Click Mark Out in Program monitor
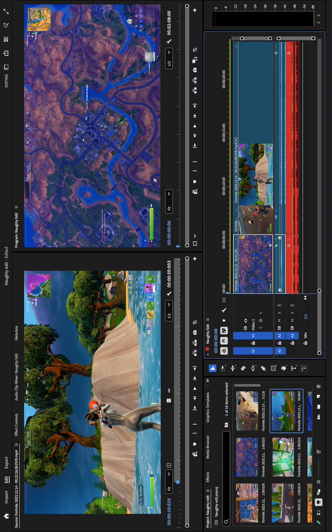The width and height of the screenshot is (332, 532). click(x=195, y=162)
